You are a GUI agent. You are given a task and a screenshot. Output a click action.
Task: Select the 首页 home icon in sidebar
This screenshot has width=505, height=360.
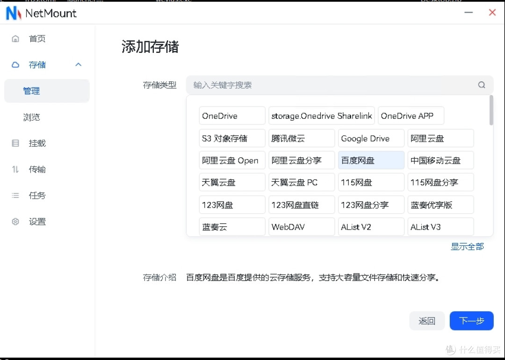pos(16,39)
